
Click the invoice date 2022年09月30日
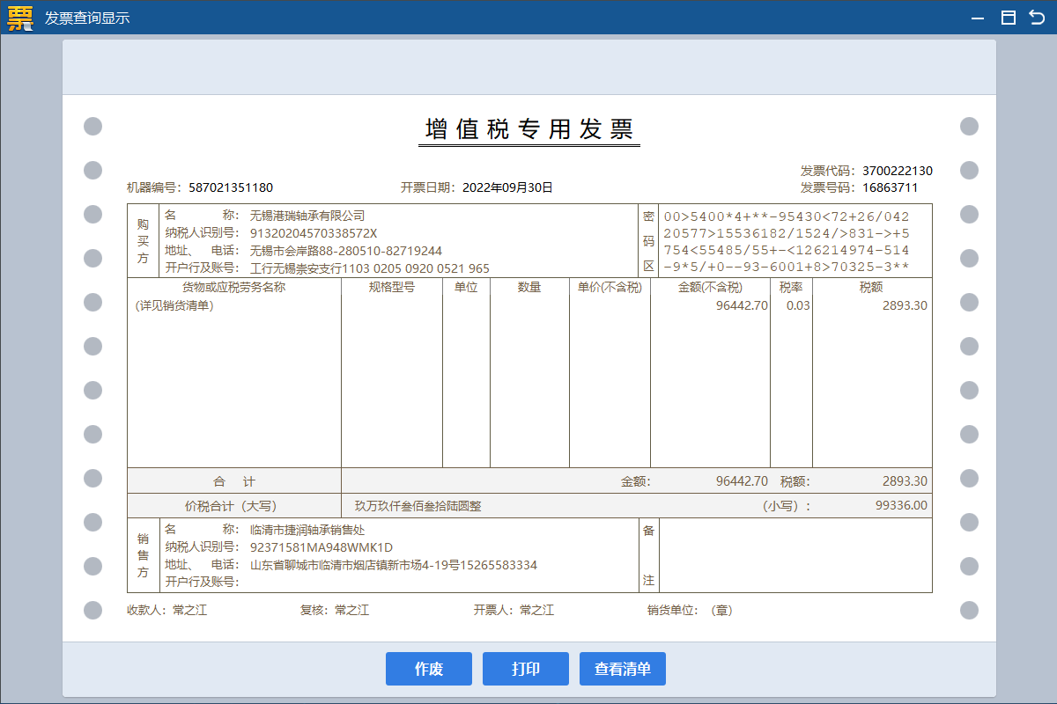coord(507,187)
